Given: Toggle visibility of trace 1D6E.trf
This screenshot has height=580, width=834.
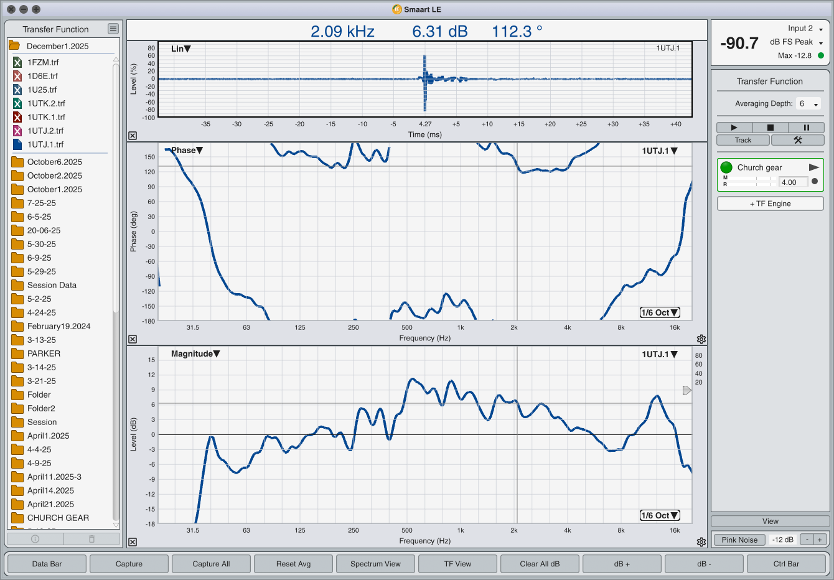Looking at the screenshot, I should point(17,76).
